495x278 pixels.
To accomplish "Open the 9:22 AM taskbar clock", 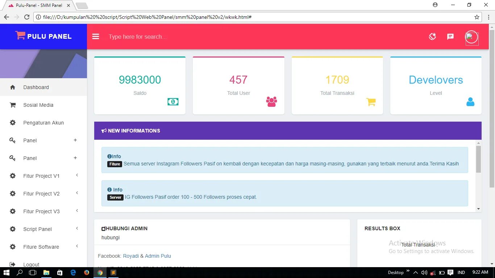I will pyautogui.click(x=481, y=272).
